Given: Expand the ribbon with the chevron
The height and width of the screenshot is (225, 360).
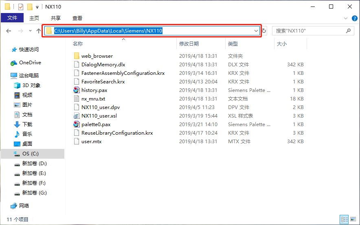Looking at the screenshot, I should tap(345, 18).
